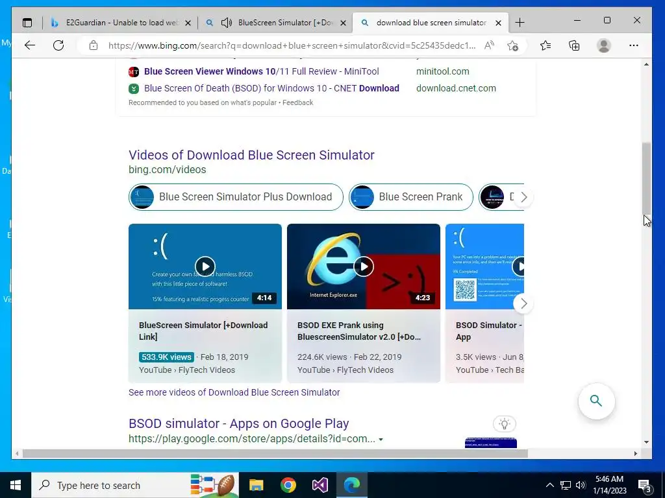
Task: Click the download.cnet.com source text
Action: tap(456, 88)
